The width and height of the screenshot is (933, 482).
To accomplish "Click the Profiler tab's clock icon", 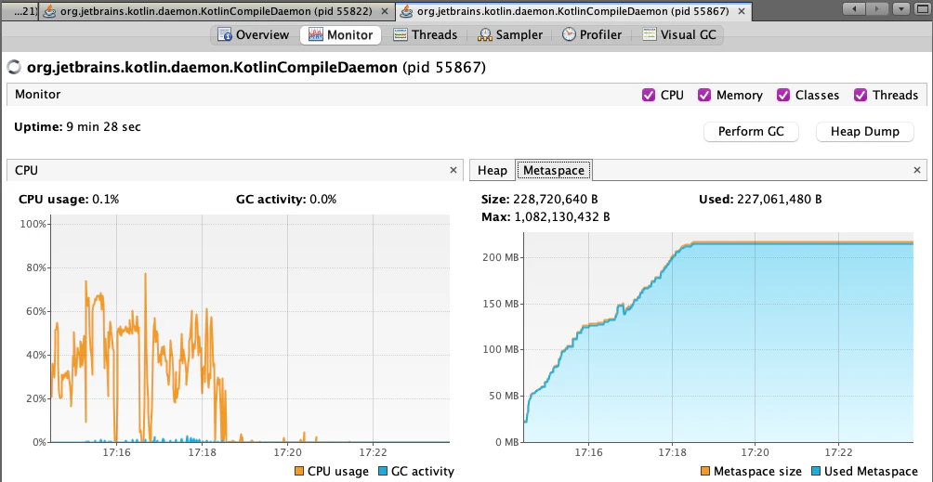I will pos(569,35).
